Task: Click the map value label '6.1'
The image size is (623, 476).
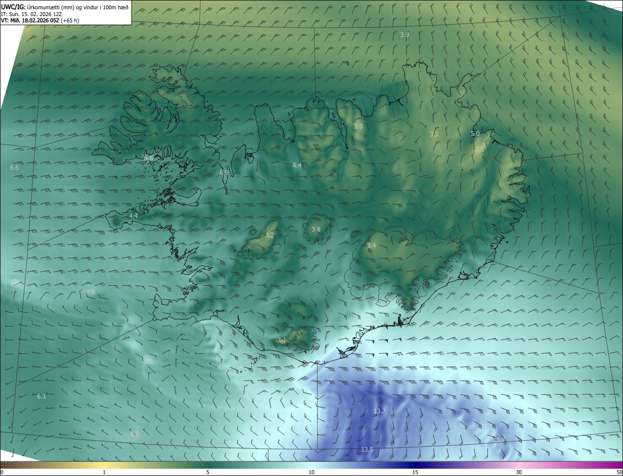Action: coord(41,397)
